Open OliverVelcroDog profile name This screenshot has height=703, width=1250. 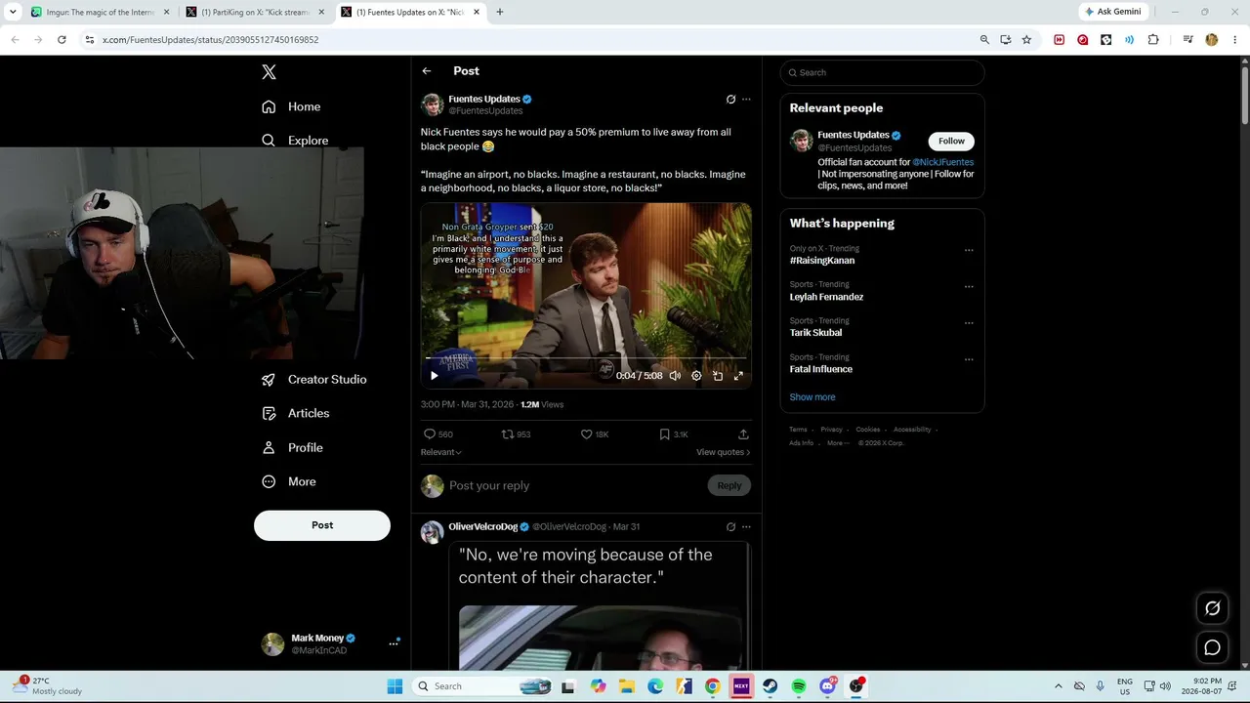point(483,527)
